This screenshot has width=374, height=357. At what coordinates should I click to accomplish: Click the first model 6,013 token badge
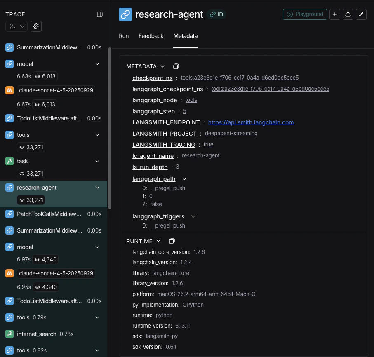(x=45, y=77)
